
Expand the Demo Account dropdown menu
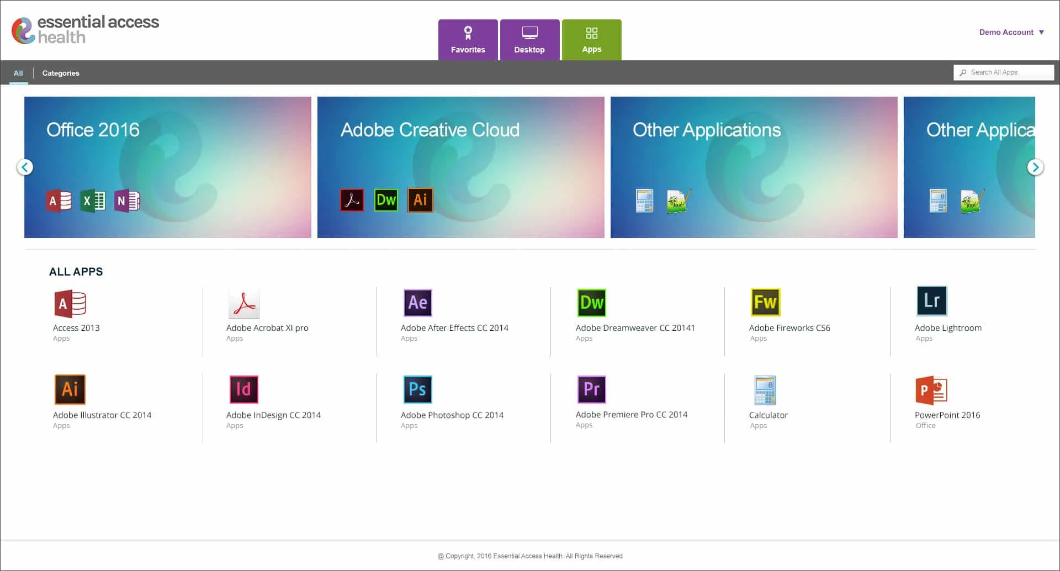[1011, 32]
